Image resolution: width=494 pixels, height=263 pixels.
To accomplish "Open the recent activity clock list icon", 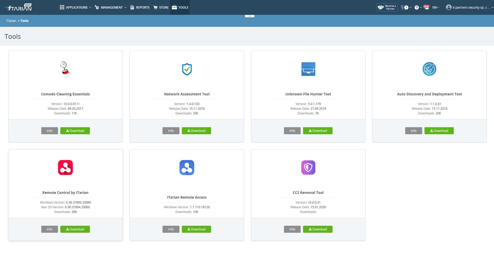I will 405,8.
